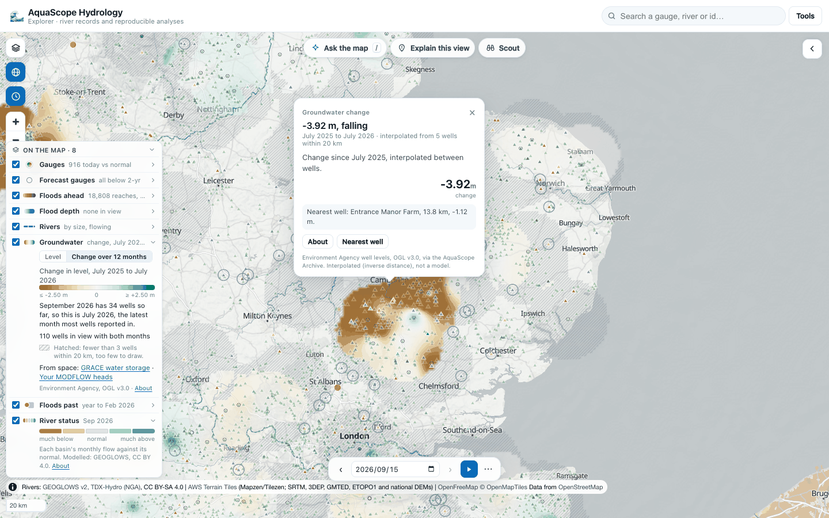The image size is (829, 518).
Task: Collapse the Groundwater layer details chevron
Action: tap(153, 242)
